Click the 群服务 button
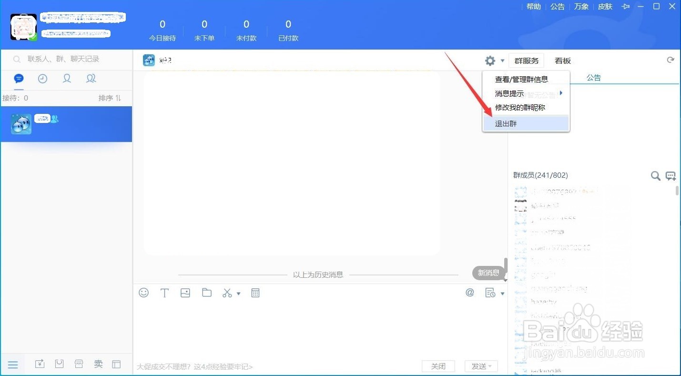Screen dimensions: 681x376 526,60
